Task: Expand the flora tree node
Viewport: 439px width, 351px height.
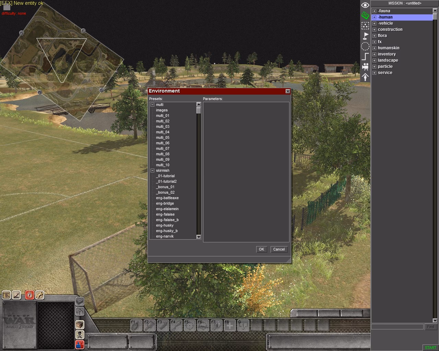Action: (x=374, y=36)
